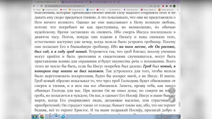Open the zoom magnifier icon in address bar
This screenshot has height=119, width=212.
point(151,6)
